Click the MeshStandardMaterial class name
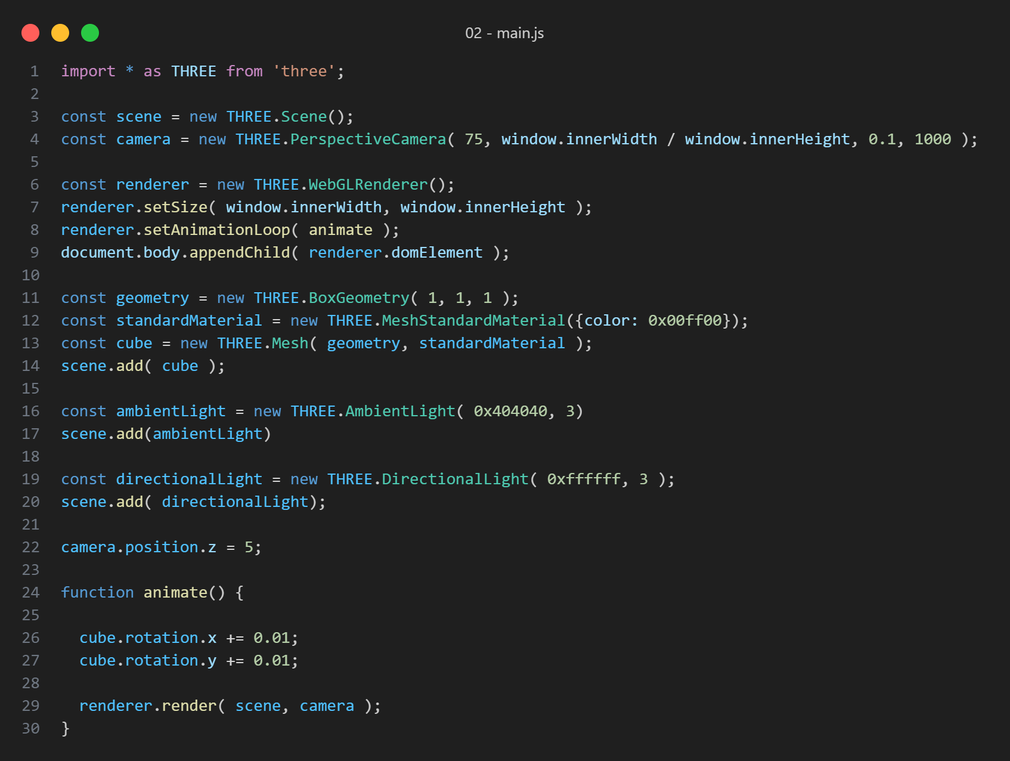 pyautogui.click(x=473, y=321)
